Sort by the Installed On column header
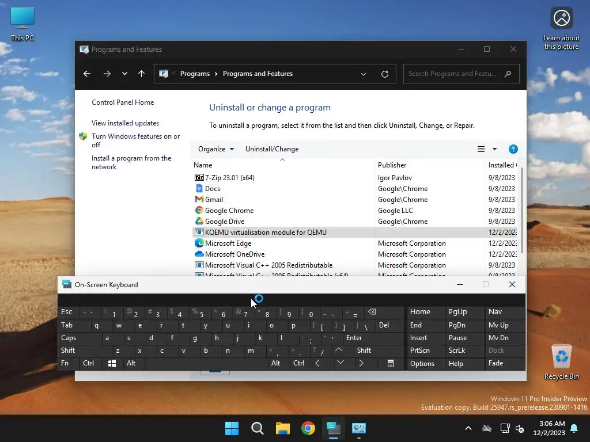The image size is (590, 442). [x=501, y=165]
